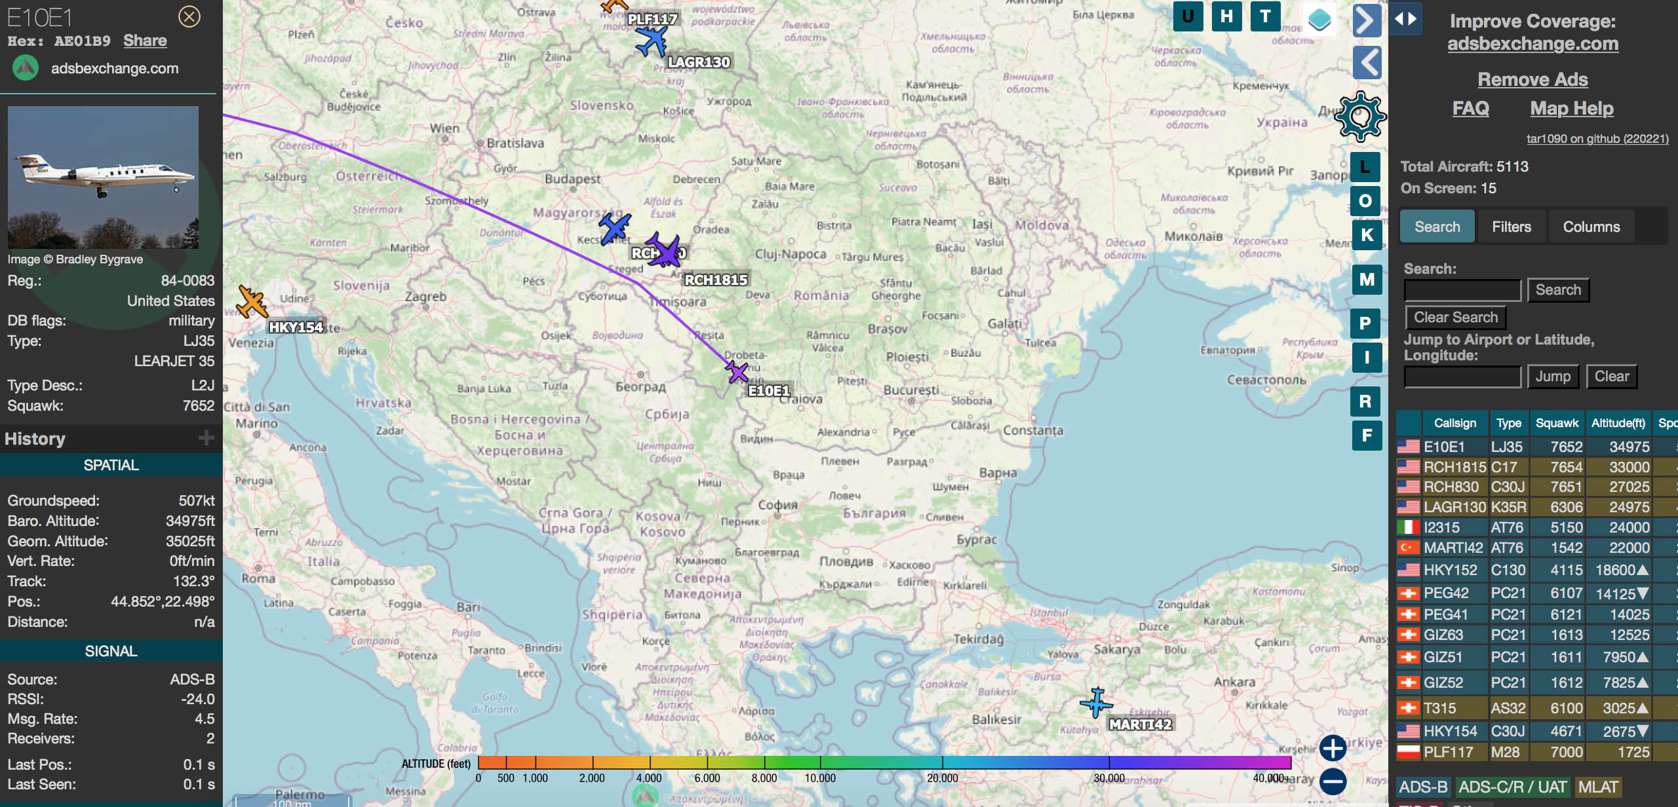Sort table by Altitude(ft) column header

[x=1618, y=423]
